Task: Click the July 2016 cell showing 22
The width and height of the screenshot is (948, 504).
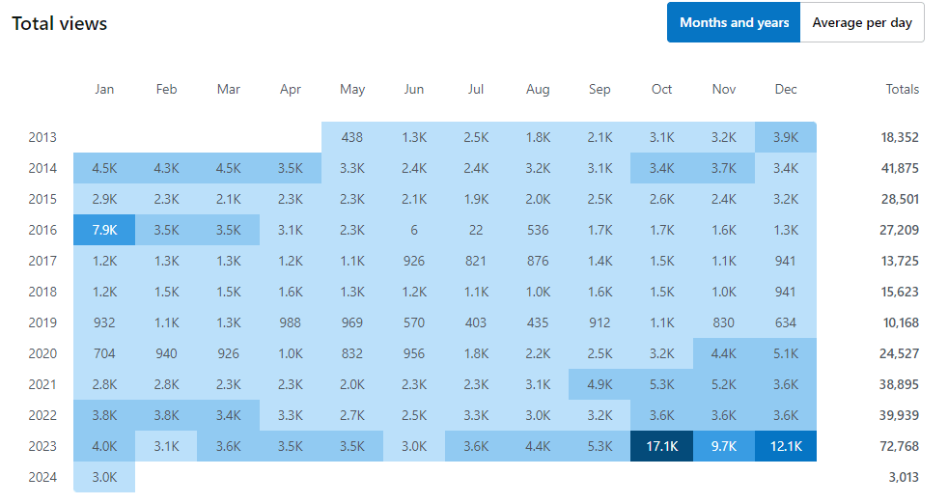Action: (x=476, y=230)
